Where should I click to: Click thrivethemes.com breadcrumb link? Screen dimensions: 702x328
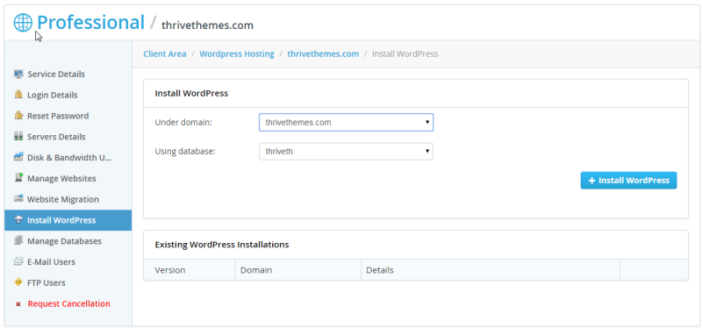coord(323,53)
